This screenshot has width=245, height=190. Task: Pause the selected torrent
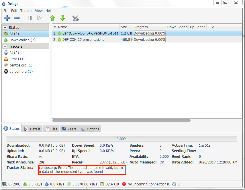30,18
